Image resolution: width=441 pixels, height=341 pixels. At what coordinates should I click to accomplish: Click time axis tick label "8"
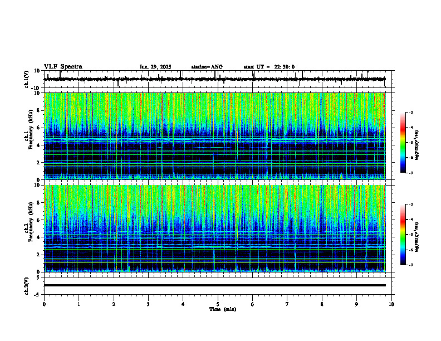pyautogui.click(x=322, y=304)
